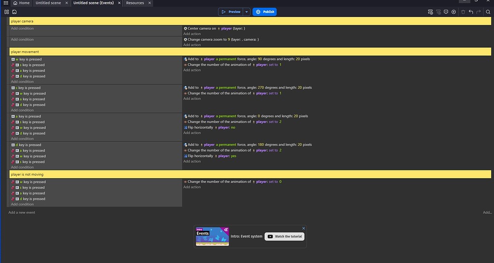Click the YouTube icon in Watch the tutorial

click(270, 236)
